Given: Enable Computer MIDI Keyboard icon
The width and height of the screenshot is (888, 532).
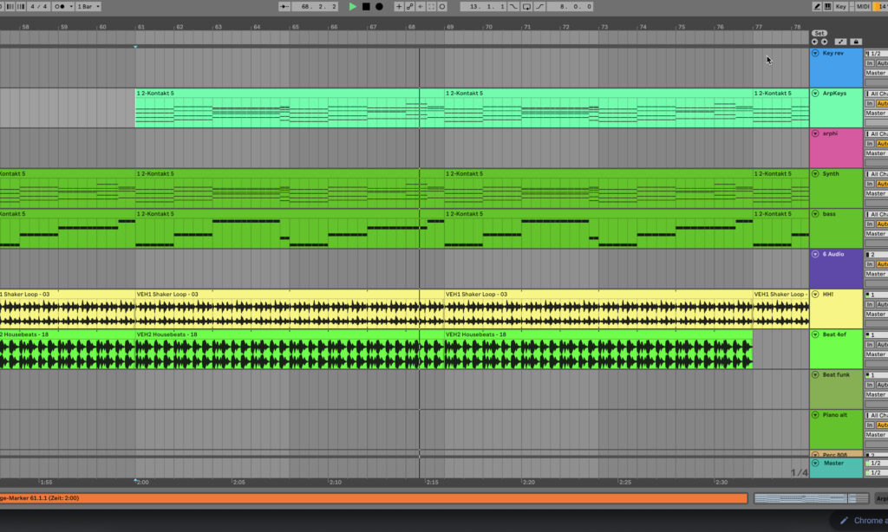Looking at the screenshot, I should (827, 7).
